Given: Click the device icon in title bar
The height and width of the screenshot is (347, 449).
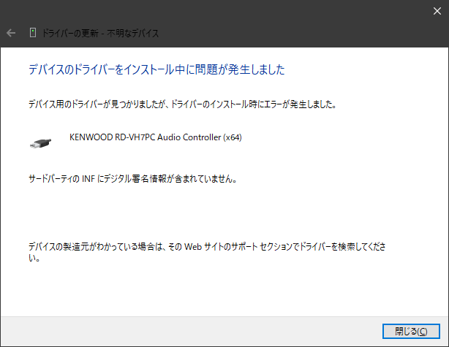Looking at the screenshot, I should click(x=33, y=33).
